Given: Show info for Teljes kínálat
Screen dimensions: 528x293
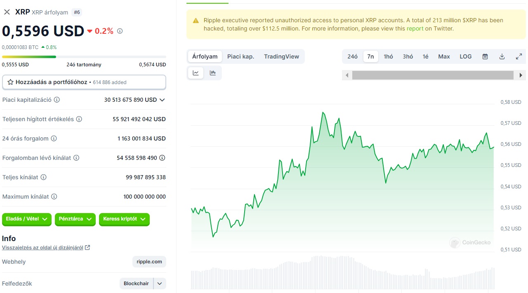Looking at the screenshot, I should tap(43, 177).
